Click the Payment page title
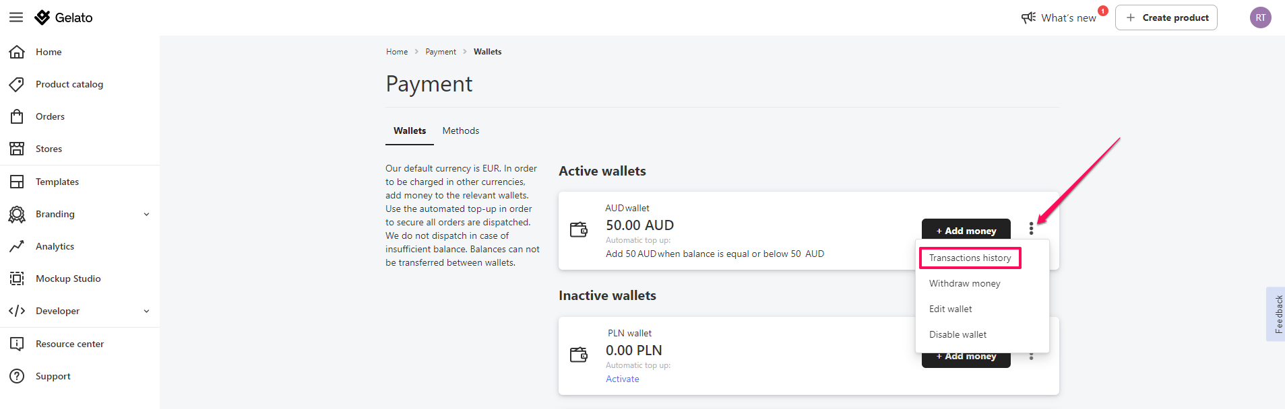 coord(429,84)
